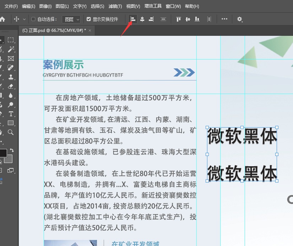This screenshot has width=293, height=246.
Task: Align horizontal centers of layers
Action: (x=142, y=19)
